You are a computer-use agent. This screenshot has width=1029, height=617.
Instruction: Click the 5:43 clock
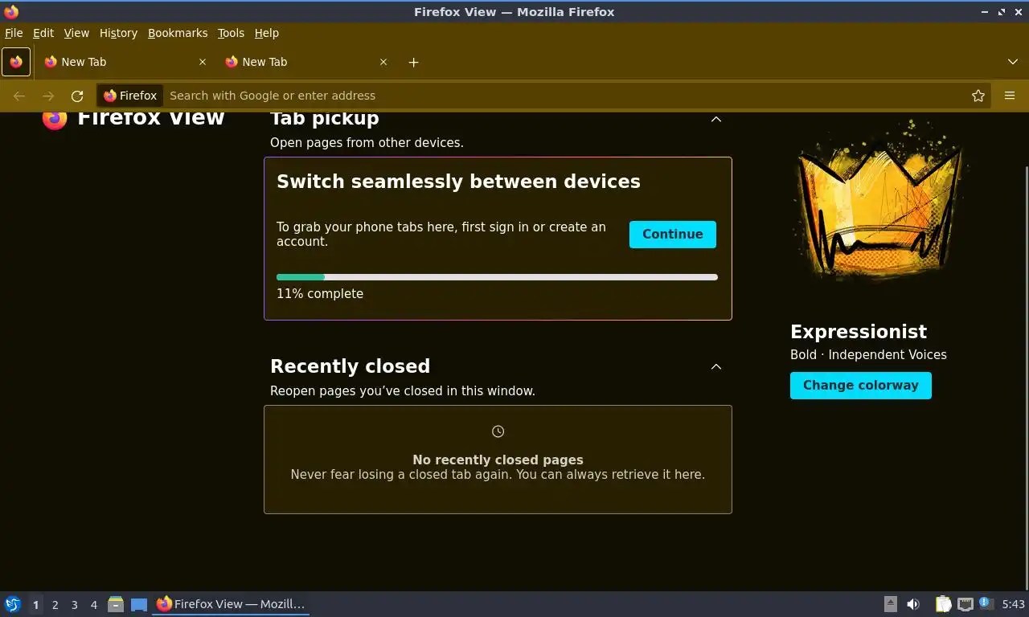1014,604
